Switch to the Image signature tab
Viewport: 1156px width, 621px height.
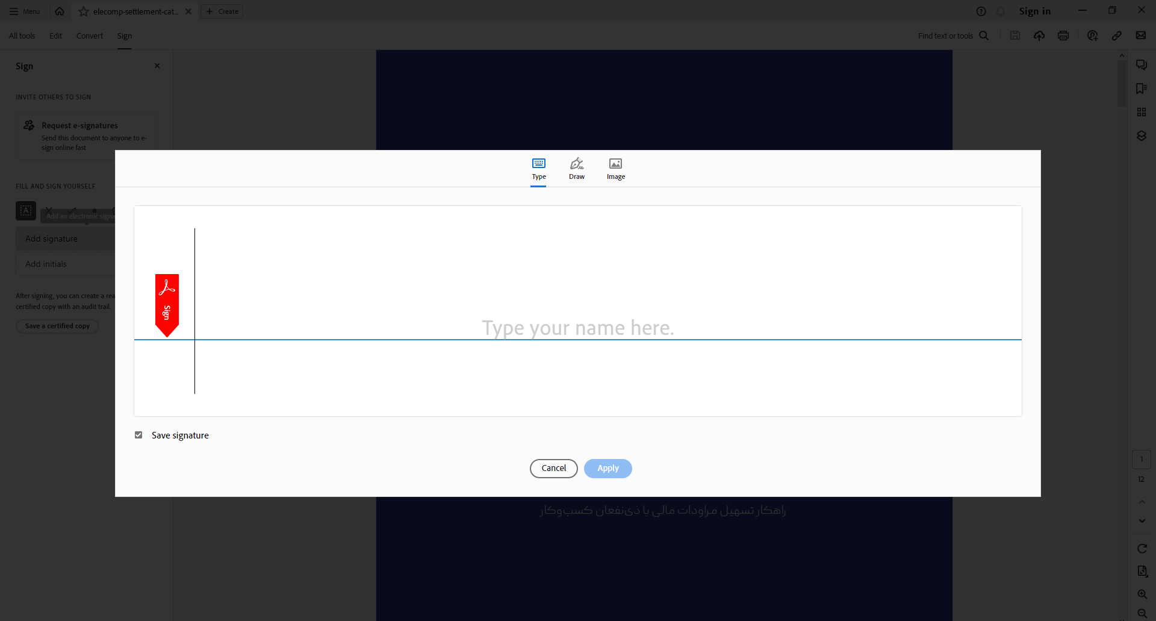(x=615, y=169)
